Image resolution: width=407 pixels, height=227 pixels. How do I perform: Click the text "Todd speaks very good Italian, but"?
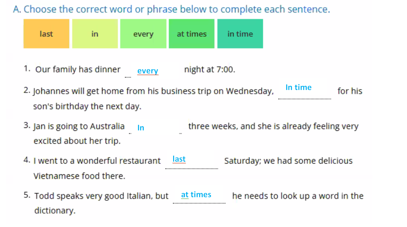tap(101, 196)
